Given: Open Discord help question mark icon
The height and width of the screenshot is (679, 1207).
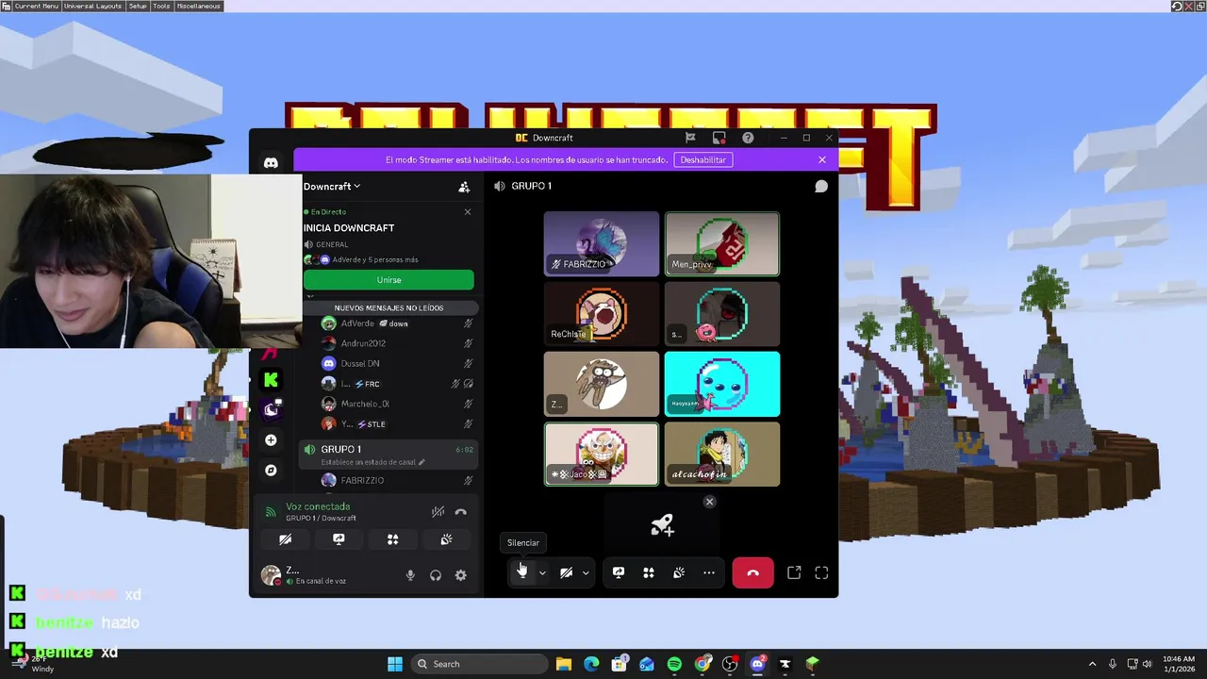Looking at the screenshot, I should (x=748, y=138).
